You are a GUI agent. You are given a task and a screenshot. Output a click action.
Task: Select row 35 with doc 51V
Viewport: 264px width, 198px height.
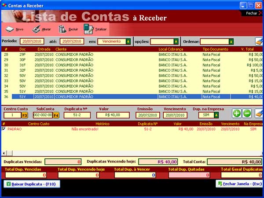(x=132, y=92)
